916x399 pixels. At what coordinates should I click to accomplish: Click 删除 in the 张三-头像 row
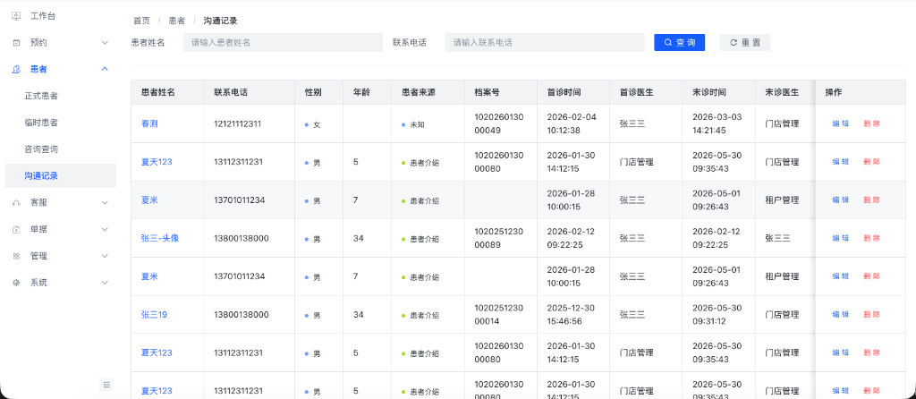point(871,238)
